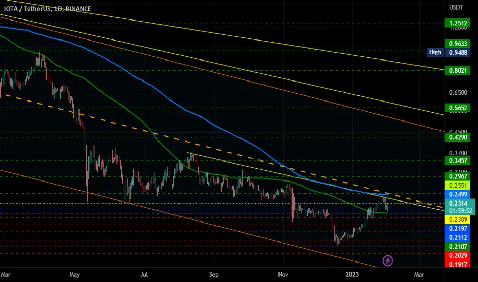The height and width of the screenshot is (282, 478).
Task: Select the 0.8021 price label
Action: tap(457, 70)
